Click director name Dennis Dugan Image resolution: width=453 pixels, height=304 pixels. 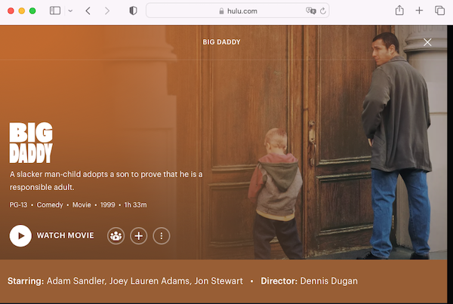point(328,281)
